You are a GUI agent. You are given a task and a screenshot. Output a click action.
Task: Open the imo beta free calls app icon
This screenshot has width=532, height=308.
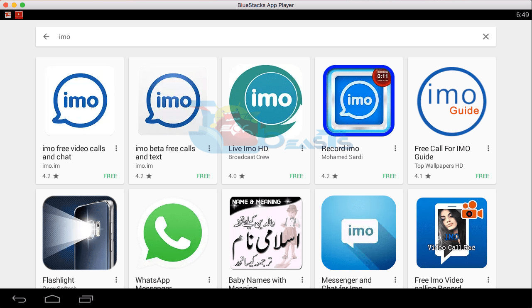[173, 100]
